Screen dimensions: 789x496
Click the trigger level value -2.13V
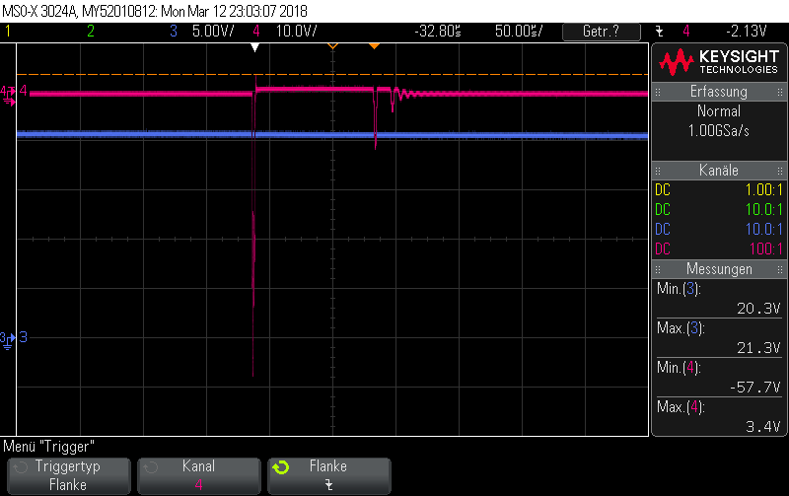747,32
